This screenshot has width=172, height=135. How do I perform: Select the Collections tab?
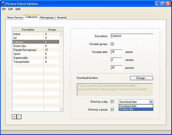coord(32,17)
